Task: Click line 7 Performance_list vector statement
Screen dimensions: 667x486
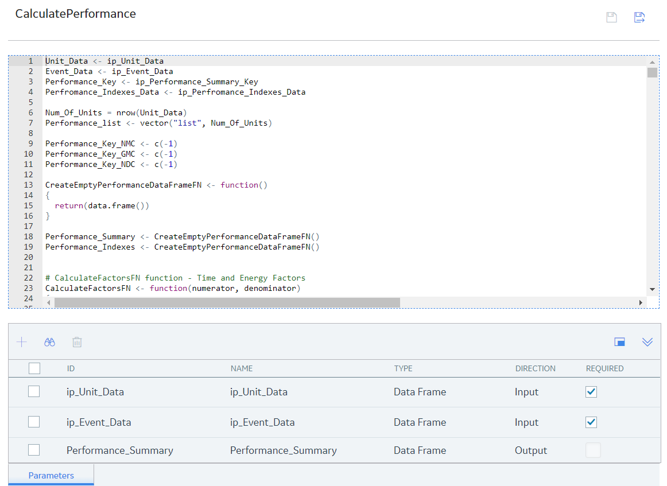Action: click(158, 123)
